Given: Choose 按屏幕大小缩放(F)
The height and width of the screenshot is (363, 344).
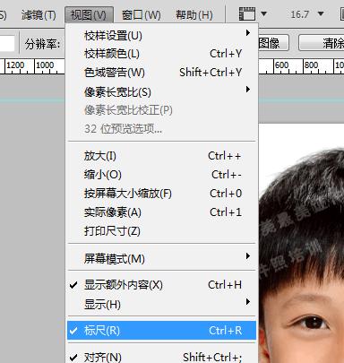Looking at the screenshot, I should (x=162, y=194).
